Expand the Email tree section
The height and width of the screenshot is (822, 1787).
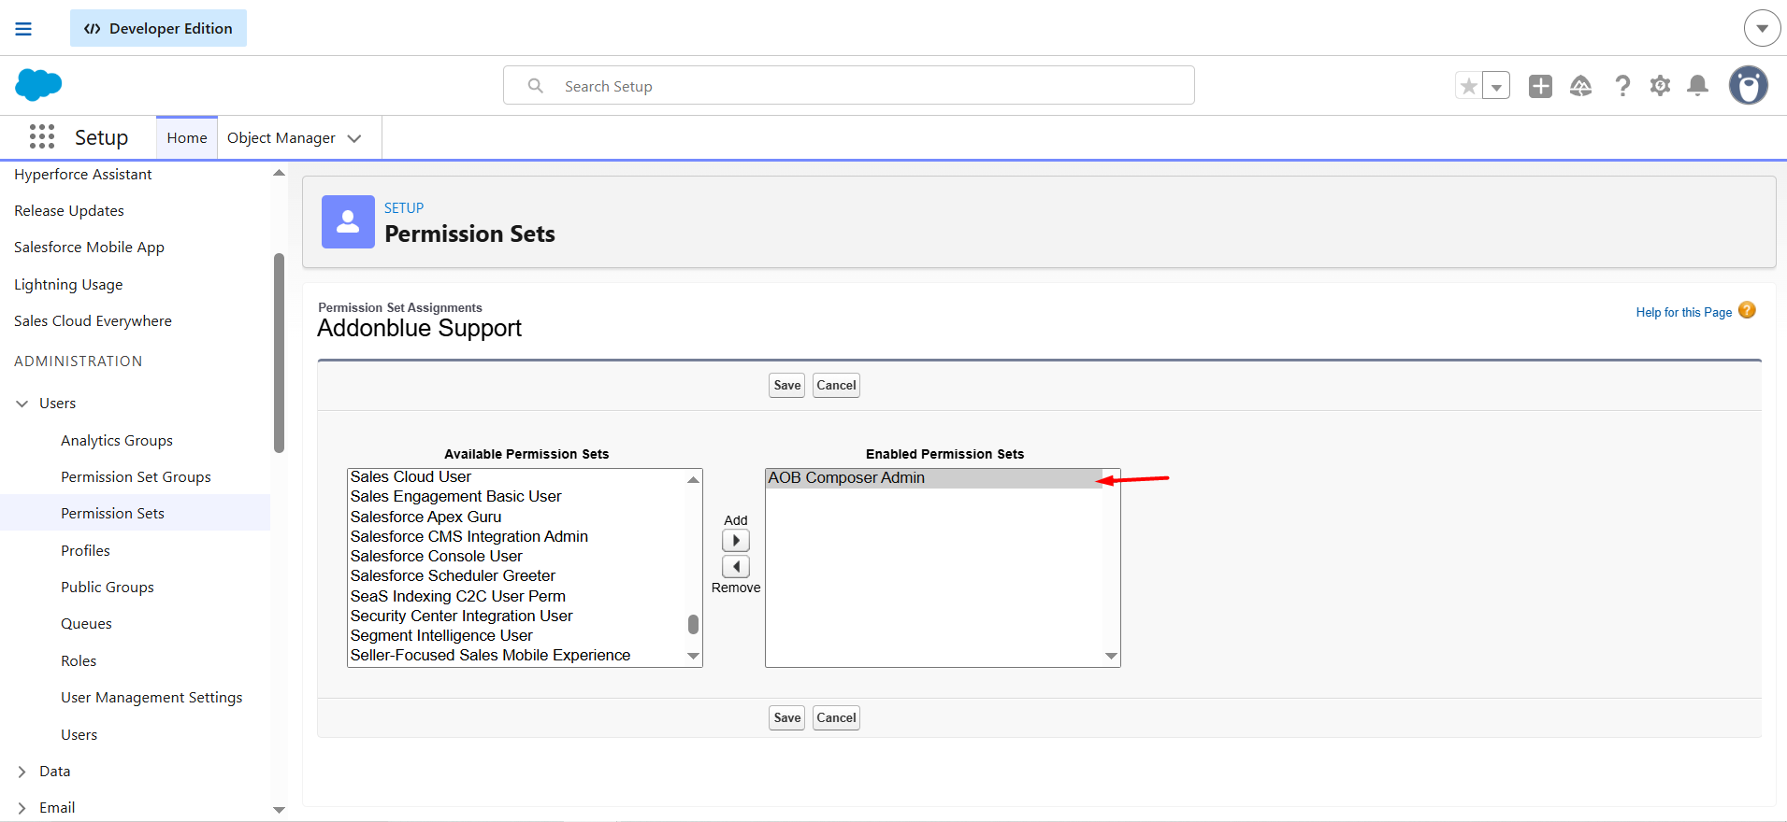click(x=22, y=808)
